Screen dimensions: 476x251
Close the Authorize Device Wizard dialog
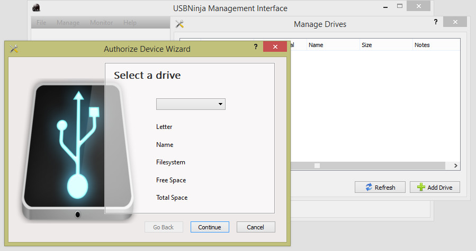pos(275,47)
